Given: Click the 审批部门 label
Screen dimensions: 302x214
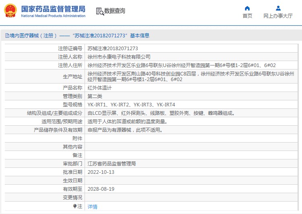Looking at the screenshot, I should pyautogui.click(x=72, y=164).
